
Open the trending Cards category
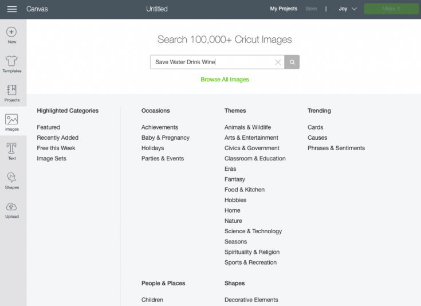(x=316, y=127)
